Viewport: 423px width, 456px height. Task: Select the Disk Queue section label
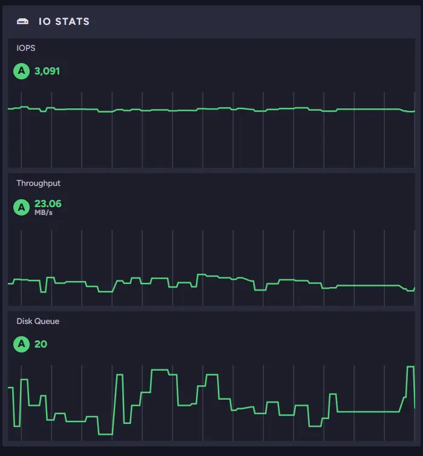coord(38,322)
